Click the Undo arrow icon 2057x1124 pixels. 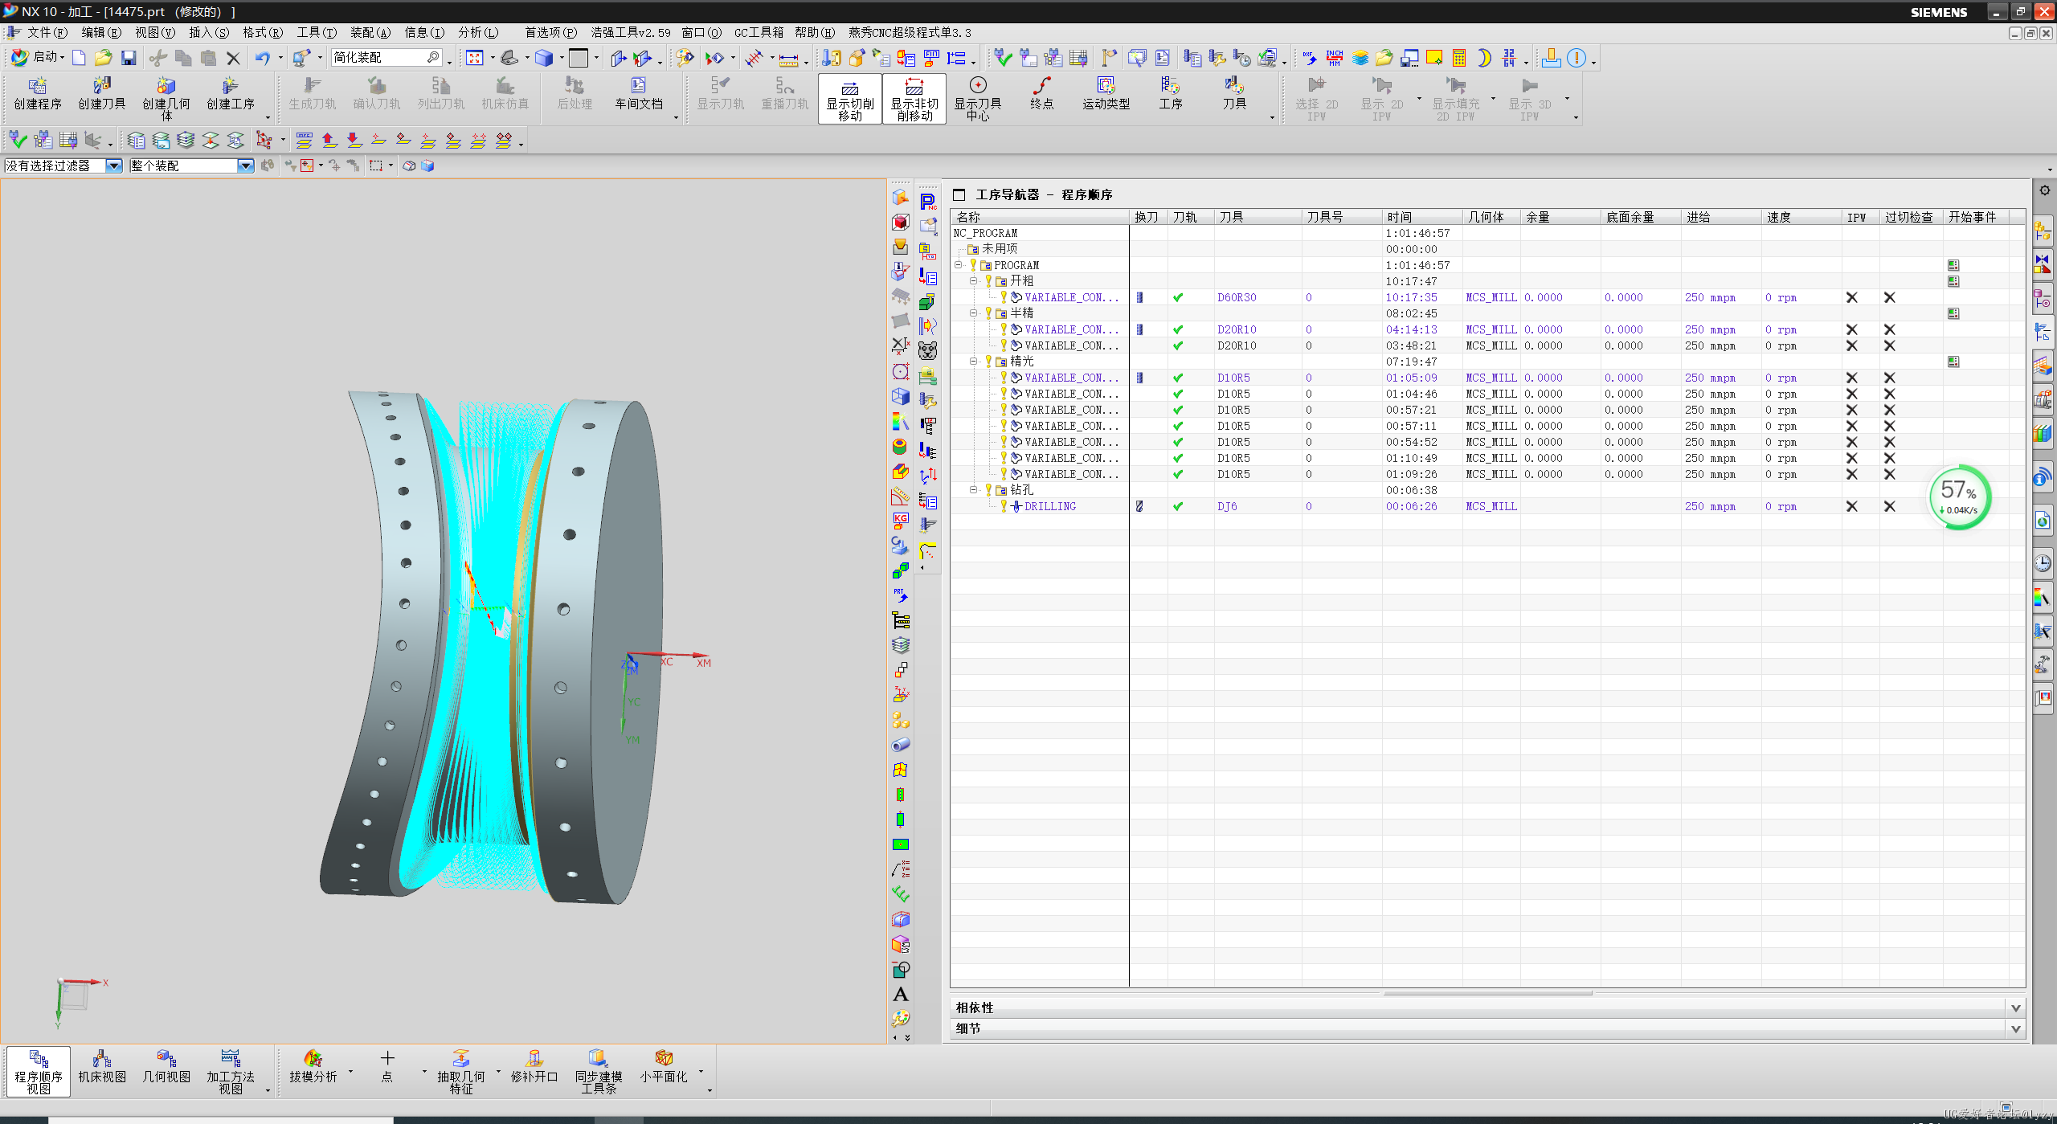click(262, 58)
